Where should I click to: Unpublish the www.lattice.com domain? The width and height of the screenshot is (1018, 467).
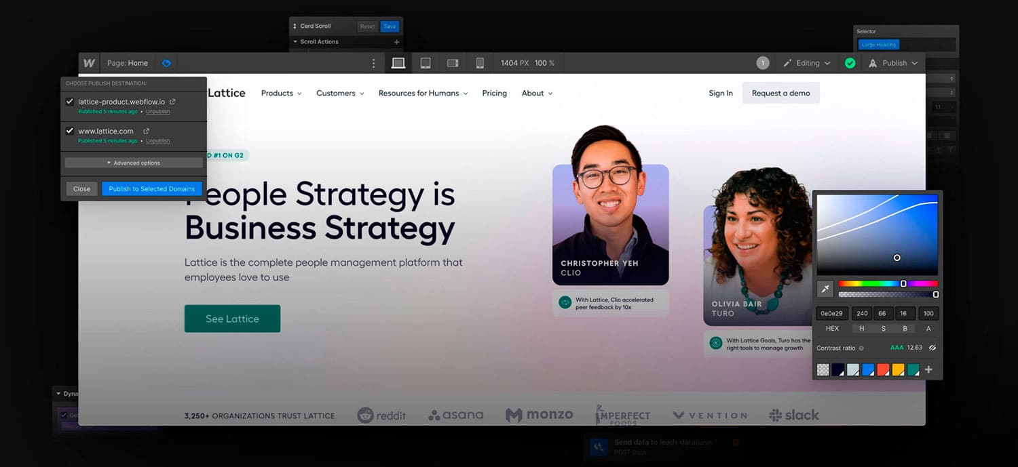157,140
